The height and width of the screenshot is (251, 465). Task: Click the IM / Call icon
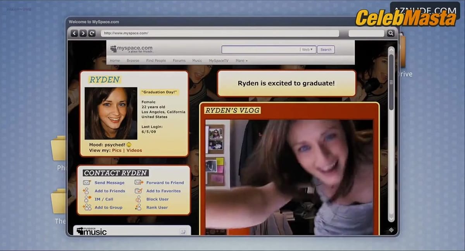87,199
